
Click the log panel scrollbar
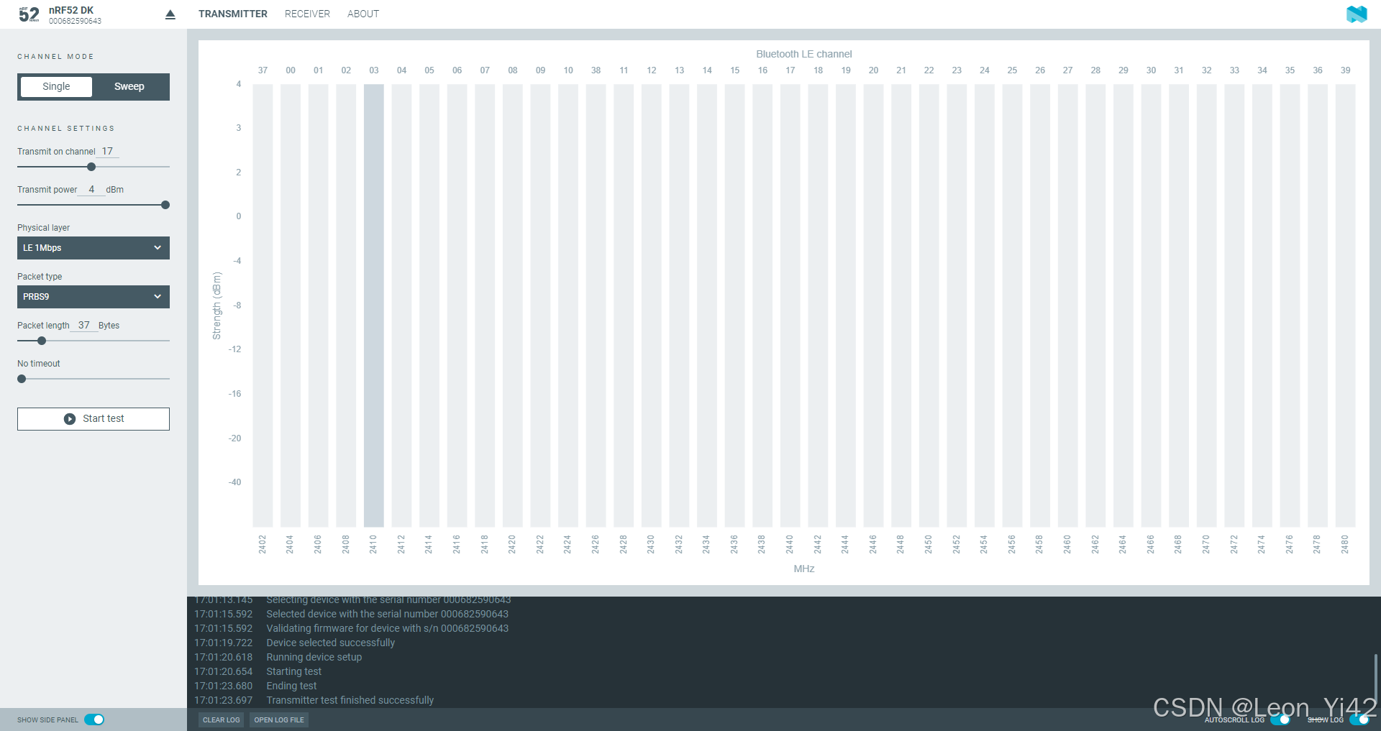point(1376,681)
